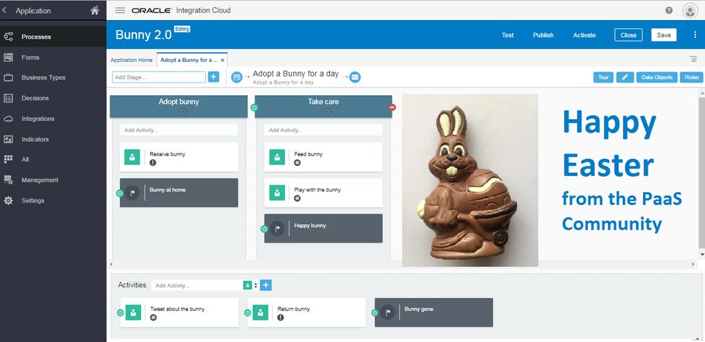Screen dimensions: 705x342
Task: Click the Publish button
Action: coord(543,35)
